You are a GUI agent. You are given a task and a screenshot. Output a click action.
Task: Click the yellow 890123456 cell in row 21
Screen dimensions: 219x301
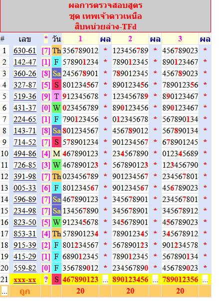click(x=130, y=280)
